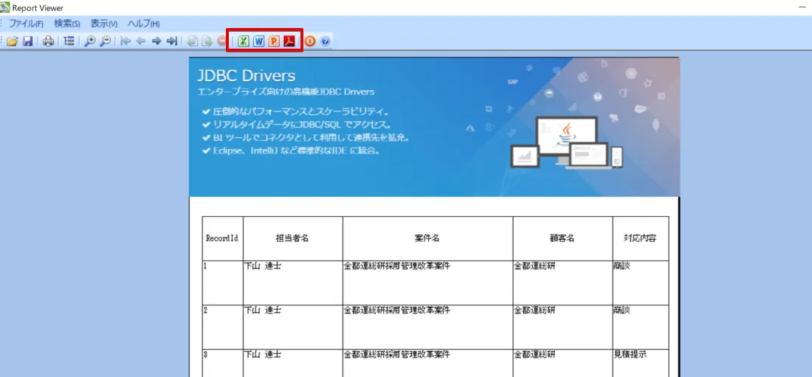
Task: Go to the first page arrow
Action: [x=126, y=41]
